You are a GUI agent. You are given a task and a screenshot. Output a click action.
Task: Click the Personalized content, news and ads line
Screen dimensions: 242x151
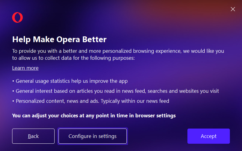[x=91, y=101]
